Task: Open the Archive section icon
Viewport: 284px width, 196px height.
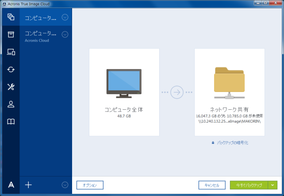Action: pos(11,35)
